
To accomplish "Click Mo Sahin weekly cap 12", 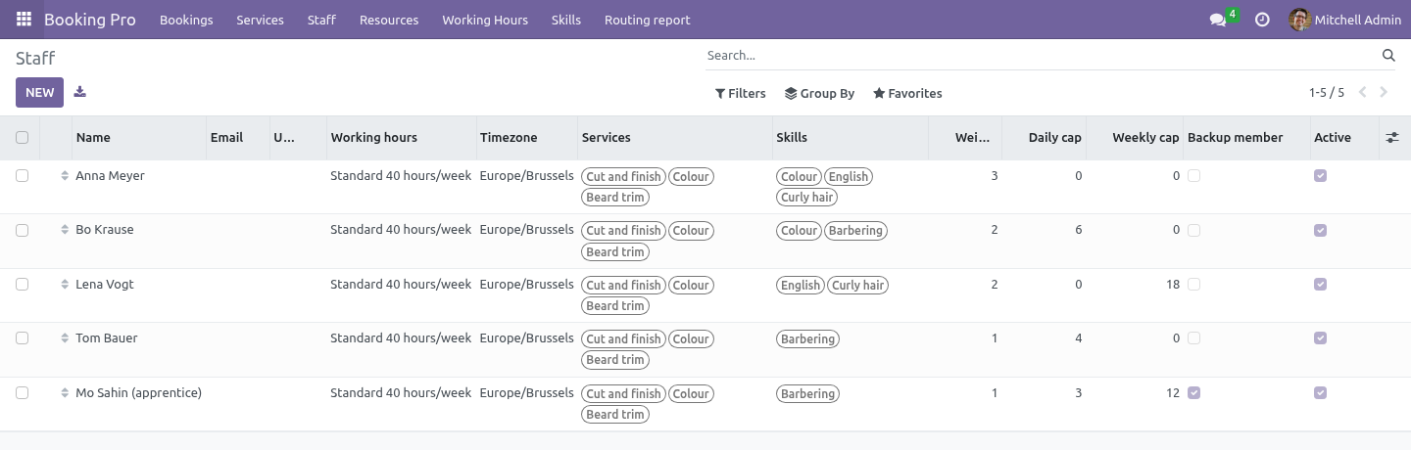I will pos(1173,393).
